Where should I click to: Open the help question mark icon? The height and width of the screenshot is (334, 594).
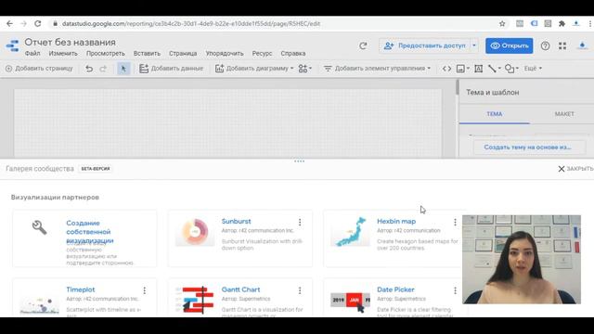pos(545,45)
